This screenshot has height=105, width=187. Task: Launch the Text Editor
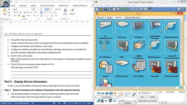pos(138,66)
